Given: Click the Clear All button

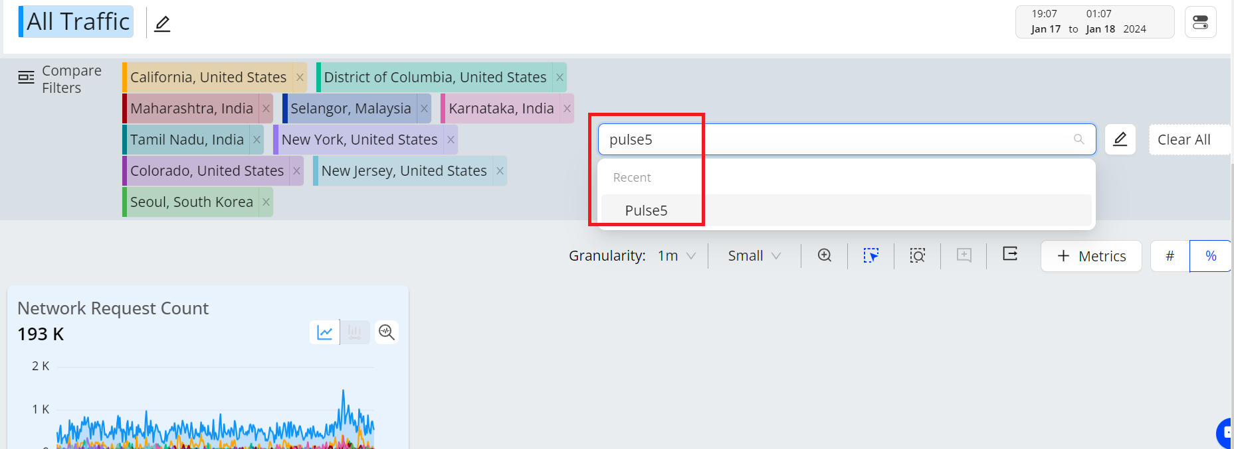Looking at the screenshot, I should 1183,139.
